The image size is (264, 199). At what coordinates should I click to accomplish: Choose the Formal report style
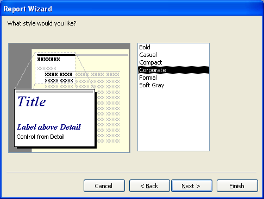coord(173,78)
